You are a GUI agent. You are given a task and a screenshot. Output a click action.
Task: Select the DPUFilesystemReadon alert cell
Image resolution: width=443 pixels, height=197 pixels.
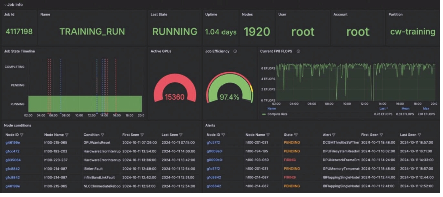(341, 151)
